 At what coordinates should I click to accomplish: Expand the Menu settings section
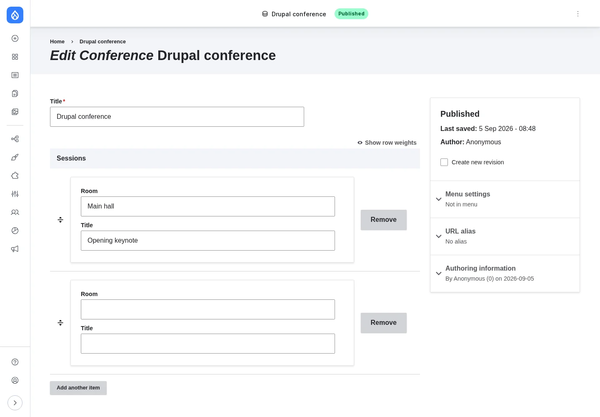505,199
